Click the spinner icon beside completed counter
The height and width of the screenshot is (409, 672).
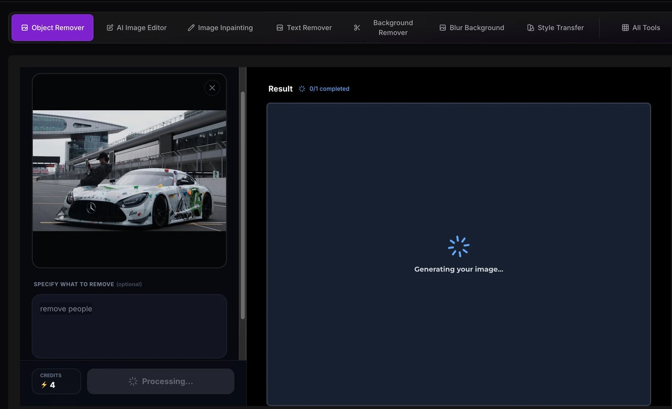[301, 88]
